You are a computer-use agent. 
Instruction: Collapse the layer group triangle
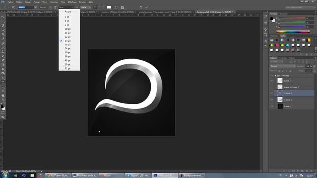275,76
